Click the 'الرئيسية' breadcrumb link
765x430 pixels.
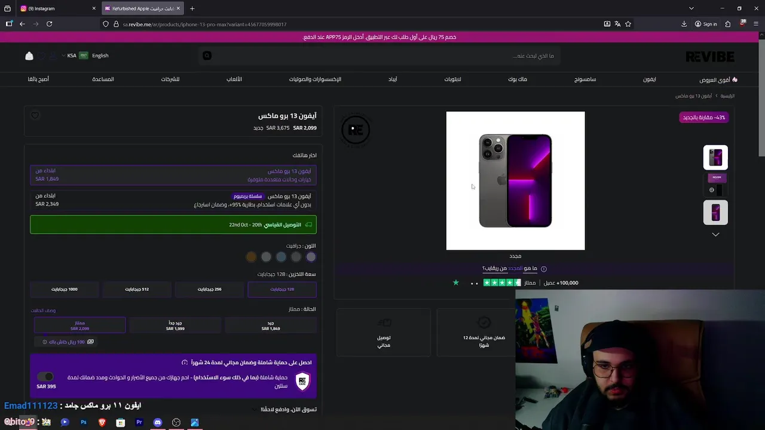click(727, 96)
